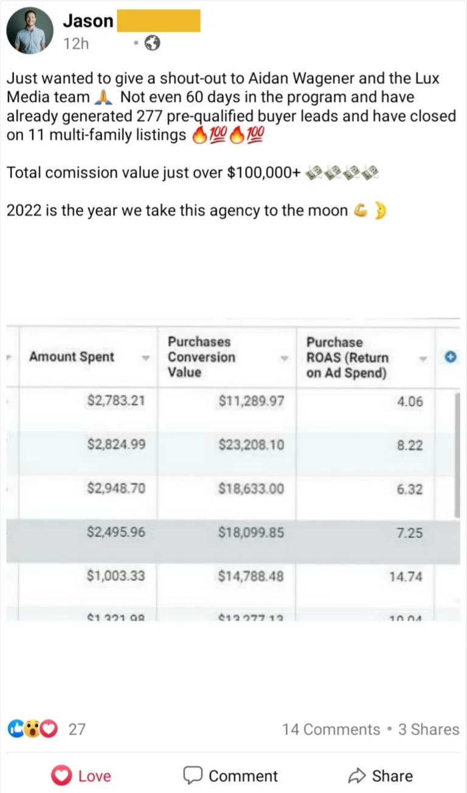Click the heart Love reaction icon
Screen dimensions: 467x793
coord(61,775)
